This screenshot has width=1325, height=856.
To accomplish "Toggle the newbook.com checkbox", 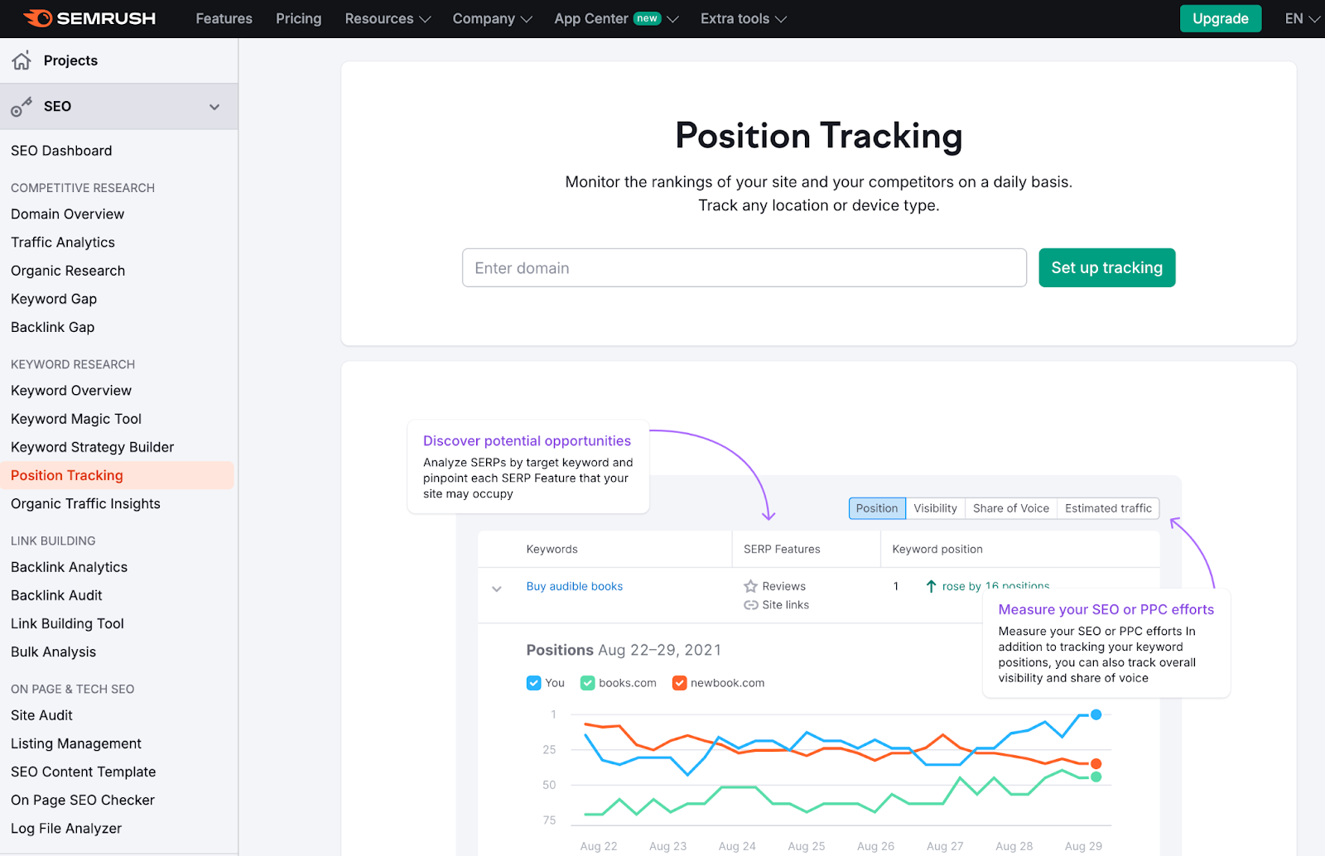I will 679,683.
